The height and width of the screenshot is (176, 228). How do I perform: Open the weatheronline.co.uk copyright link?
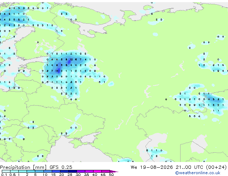198,173
